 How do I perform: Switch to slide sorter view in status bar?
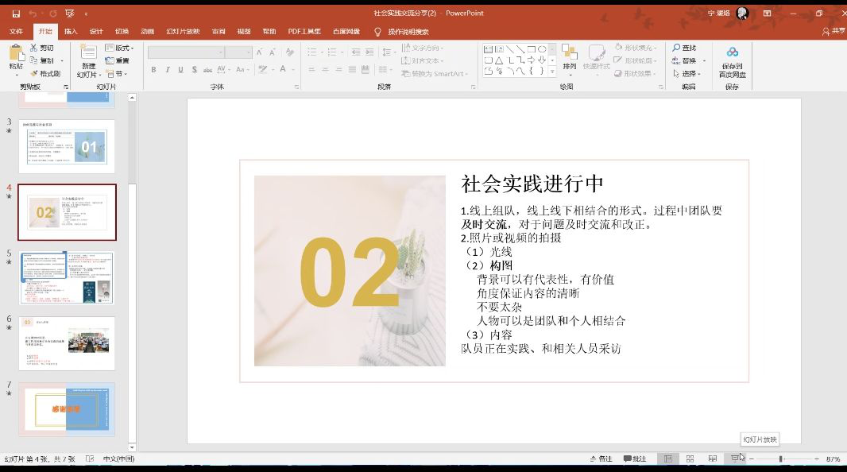pyautogui.click(x=690, y=459)
